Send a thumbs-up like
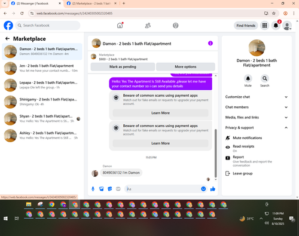Viewport: 299px width, 236px height. click(213, 189)
